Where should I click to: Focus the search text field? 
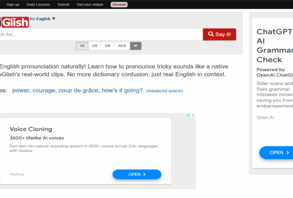(101, 34)
